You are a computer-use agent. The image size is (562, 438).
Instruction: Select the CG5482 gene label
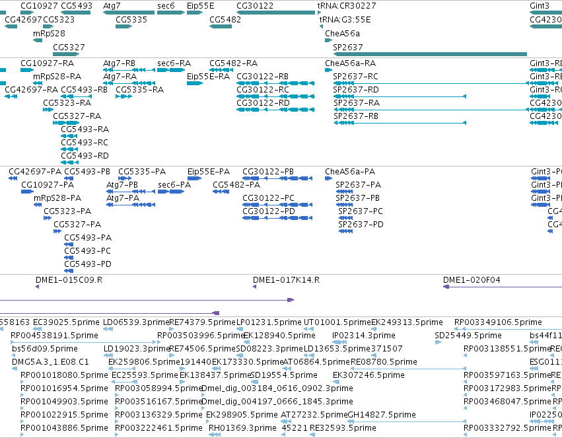point(225,20)
